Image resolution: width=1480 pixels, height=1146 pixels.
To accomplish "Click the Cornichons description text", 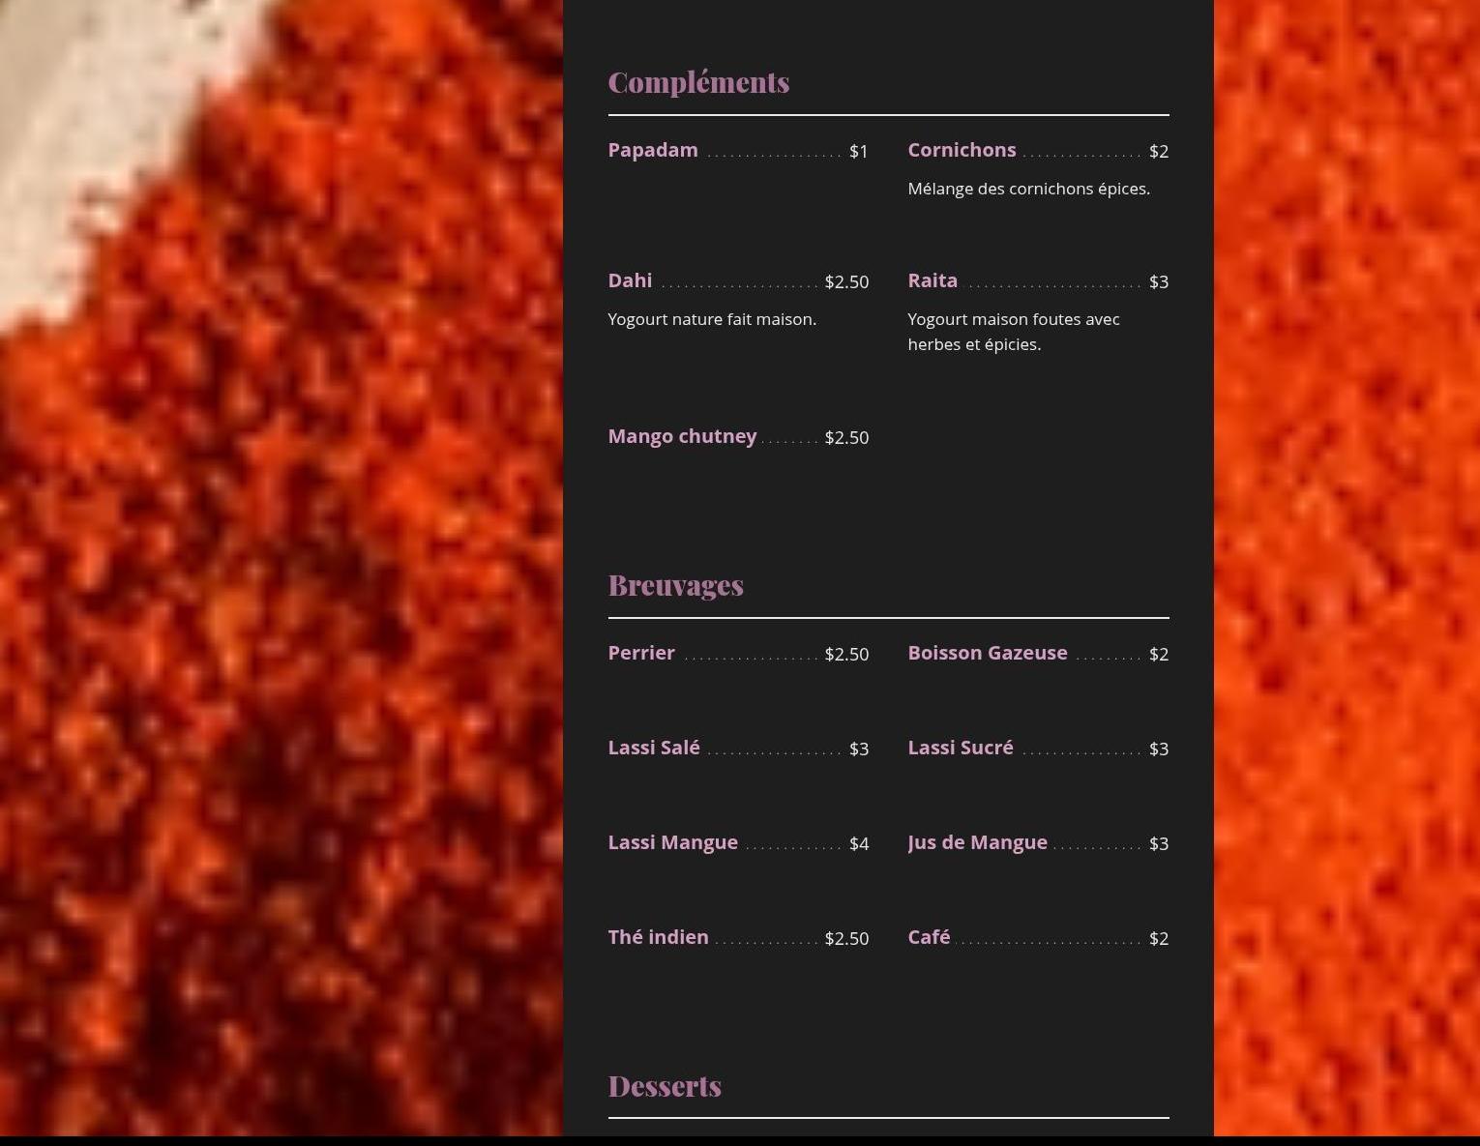I will click(x=1028, y=189).
